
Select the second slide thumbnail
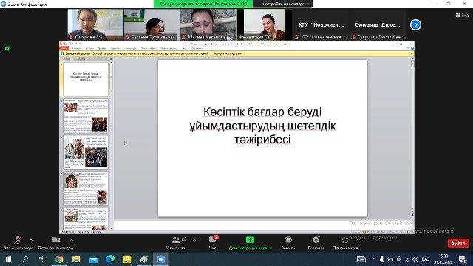coord(86,116)
